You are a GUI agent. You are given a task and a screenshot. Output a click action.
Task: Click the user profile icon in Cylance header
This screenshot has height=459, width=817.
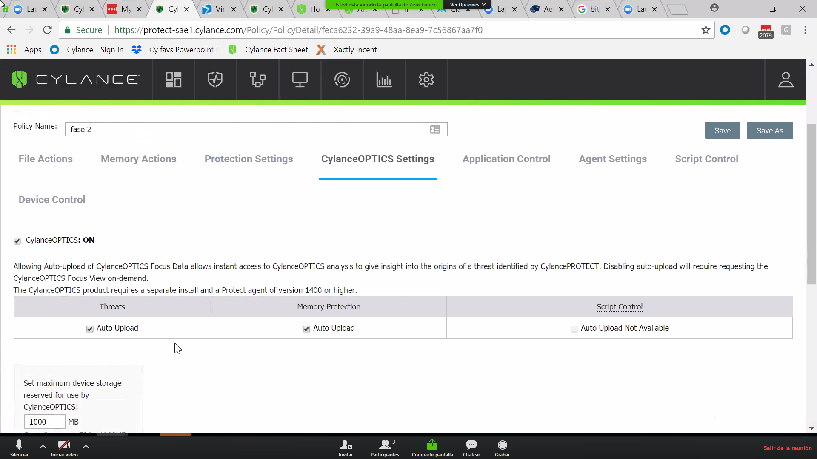tap(786, 79)
